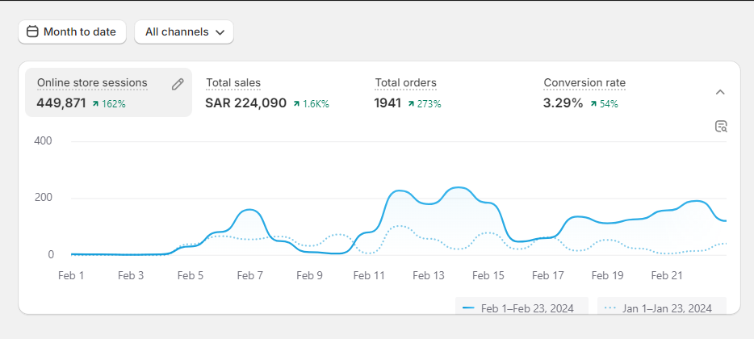
Task: Click the pencil edit icon on Online store sessions
Action: click(178, 84)
